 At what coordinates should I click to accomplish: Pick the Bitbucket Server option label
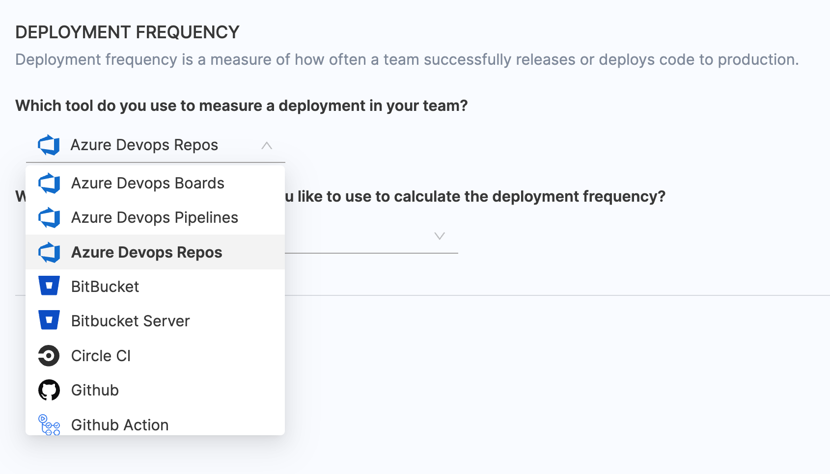130,321
